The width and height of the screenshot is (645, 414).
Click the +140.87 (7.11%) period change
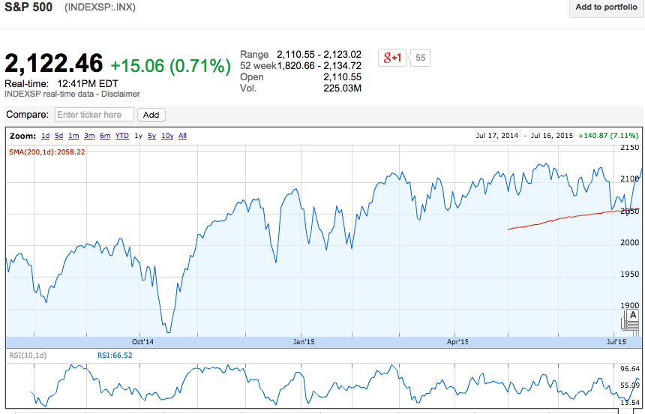[x=608, y=136]
